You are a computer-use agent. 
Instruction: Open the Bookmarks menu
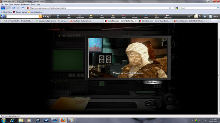[x=25, y=4]
